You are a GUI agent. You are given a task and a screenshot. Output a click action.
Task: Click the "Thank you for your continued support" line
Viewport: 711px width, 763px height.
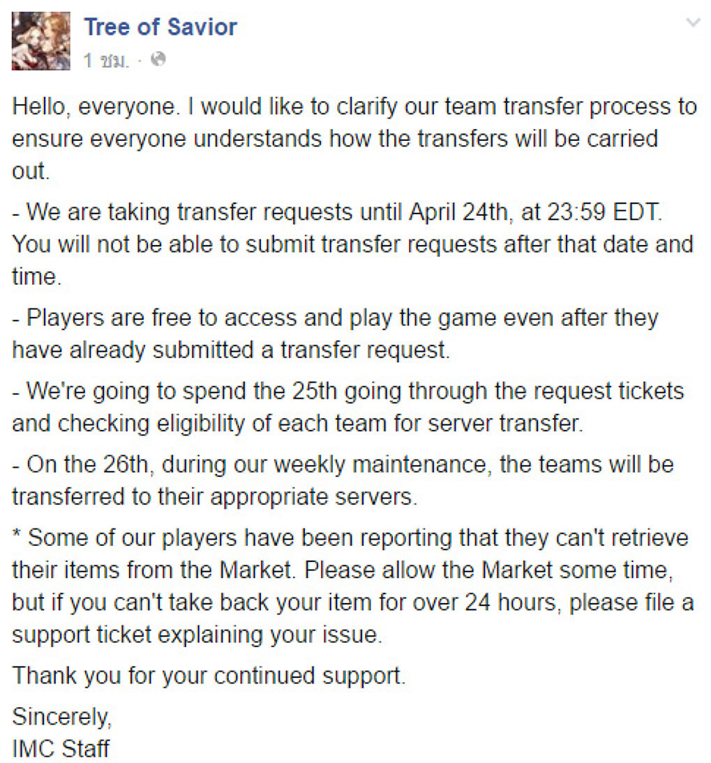tap(209, 676)
